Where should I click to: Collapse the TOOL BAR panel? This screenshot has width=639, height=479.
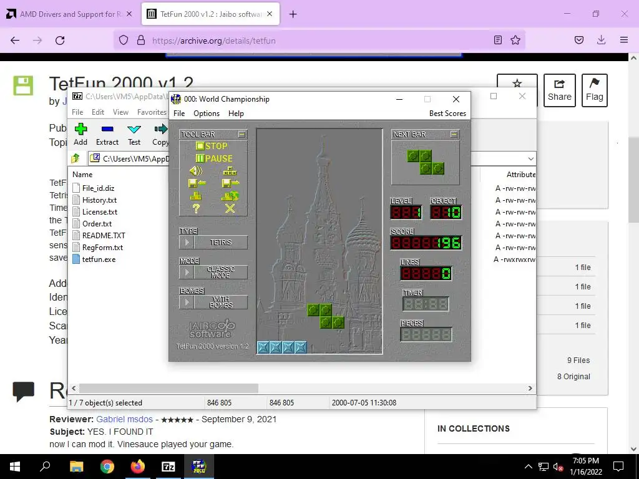[x=241, y=134]
